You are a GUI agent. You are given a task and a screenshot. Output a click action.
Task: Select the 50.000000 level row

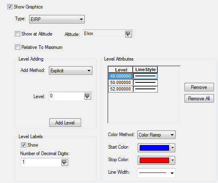pos(133,82)
